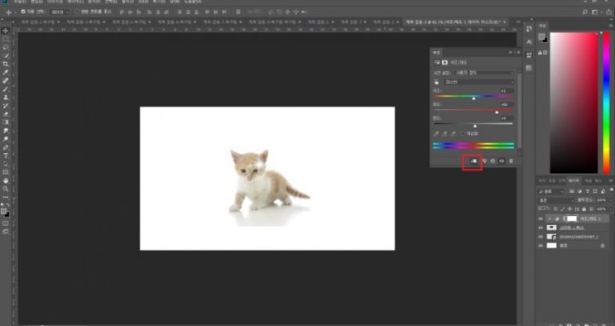Image resolution: width=615 pixels, height=326 pixels.
Task: Select the Horizontal Type tool
Action: point(6,156)
